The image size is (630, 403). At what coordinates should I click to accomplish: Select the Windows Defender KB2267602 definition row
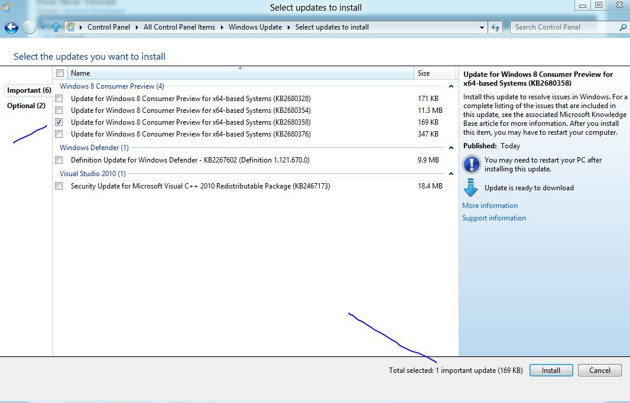[255, 160]
